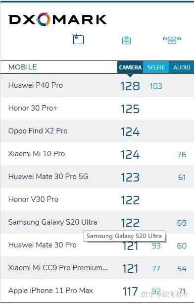
Task: Click Xiaomi Mi 10 Pro audio score 76
Action: [x=182, y=155]
